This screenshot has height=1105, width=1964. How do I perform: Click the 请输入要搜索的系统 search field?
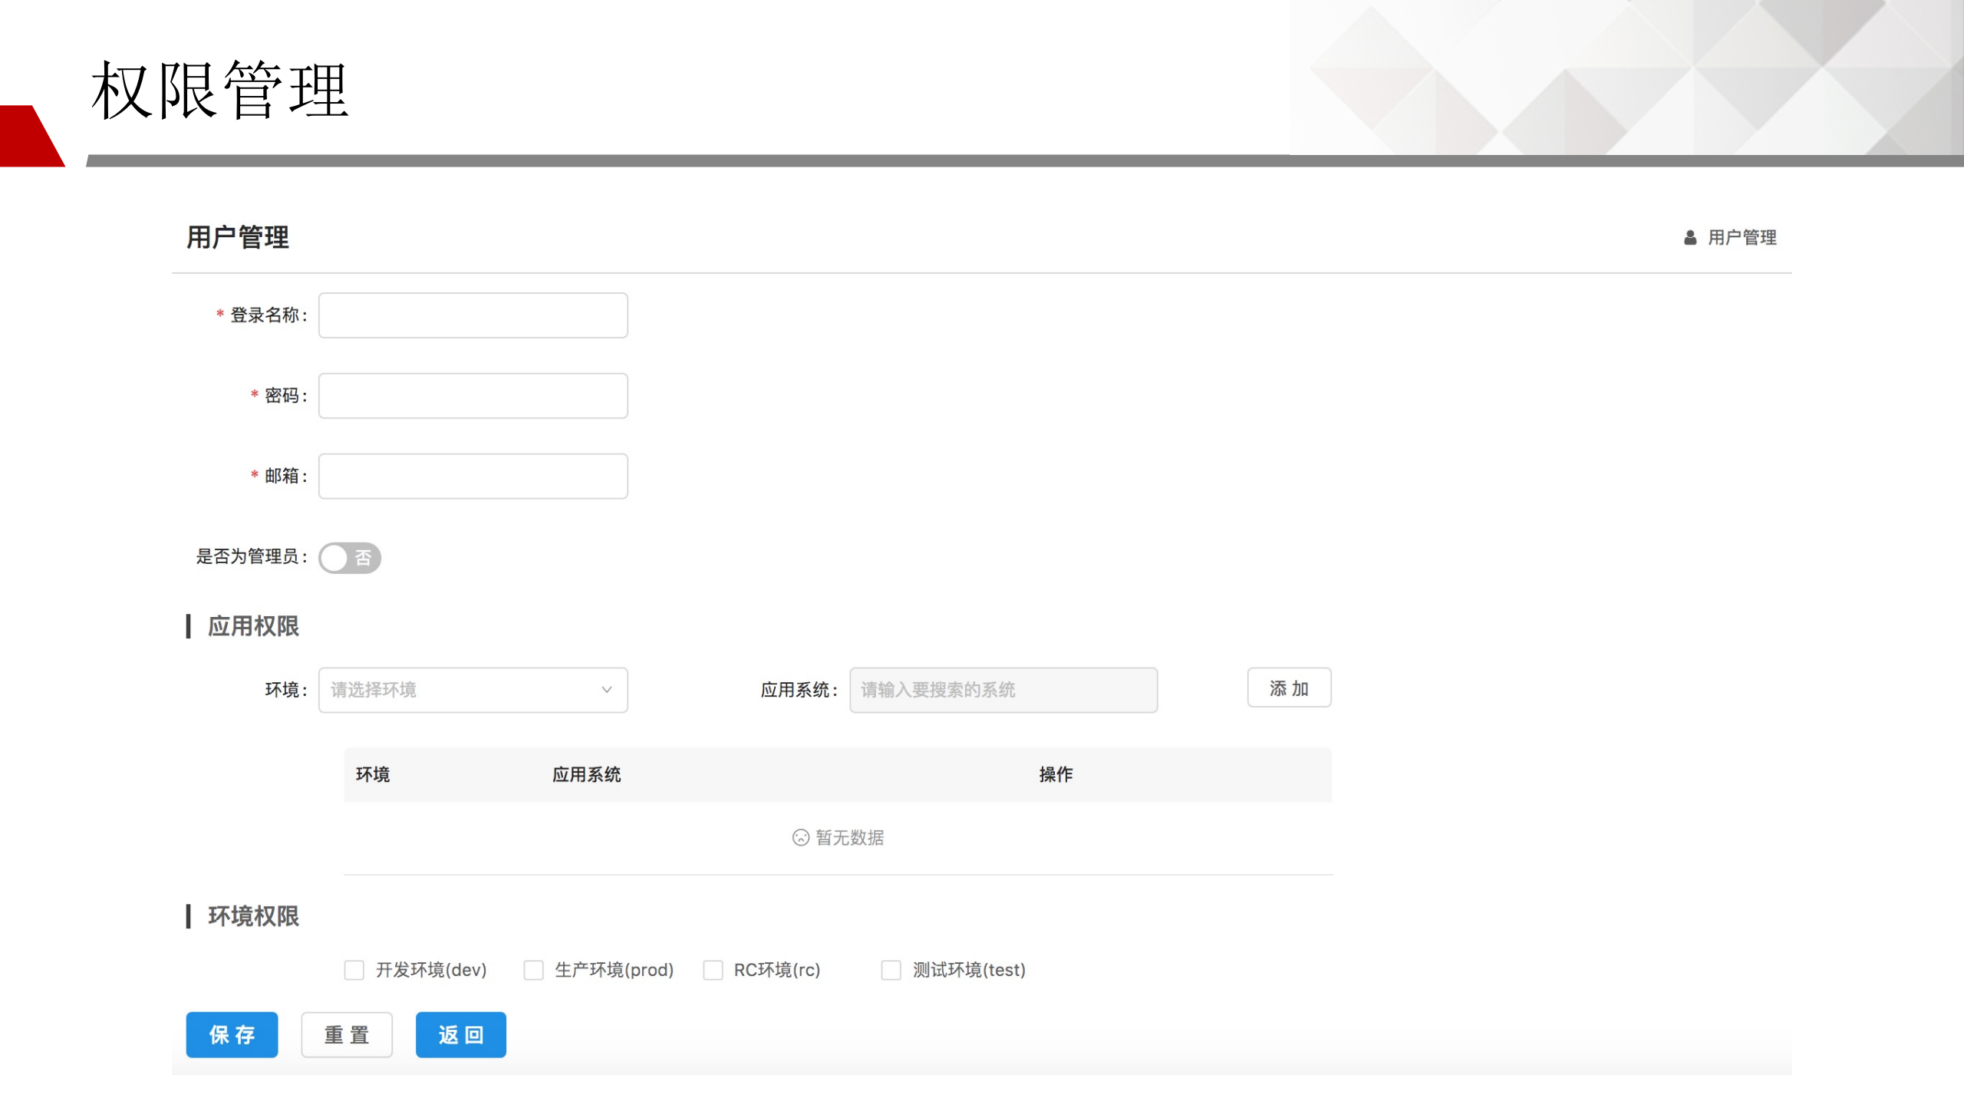coord(1003,690)
